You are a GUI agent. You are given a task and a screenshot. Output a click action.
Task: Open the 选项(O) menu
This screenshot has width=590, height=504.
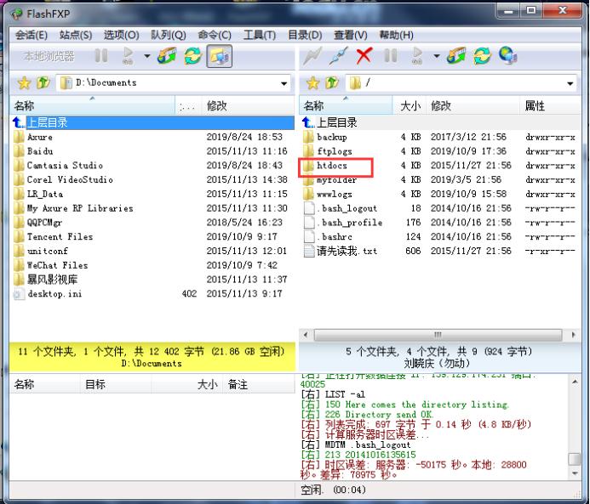[121, 35]
